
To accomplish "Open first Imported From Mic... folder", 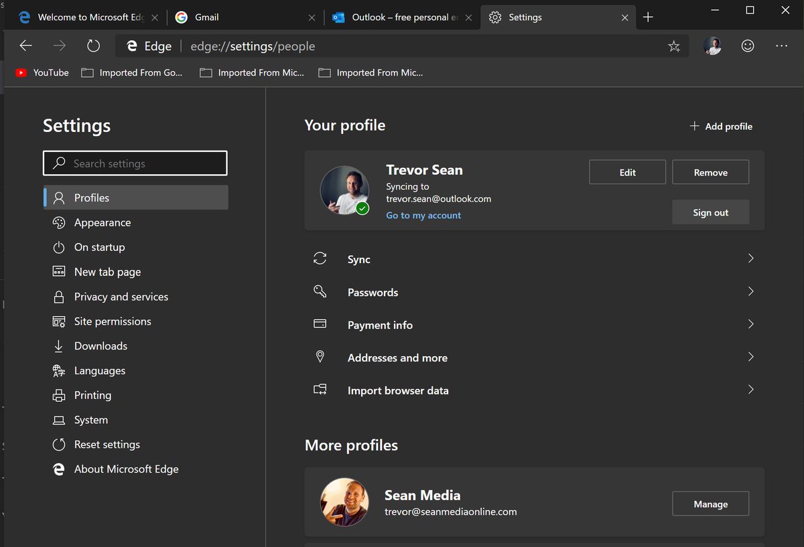I will 252,72.
